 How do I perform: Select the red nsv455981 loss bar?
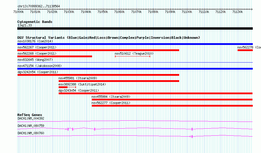coord(119,81)
